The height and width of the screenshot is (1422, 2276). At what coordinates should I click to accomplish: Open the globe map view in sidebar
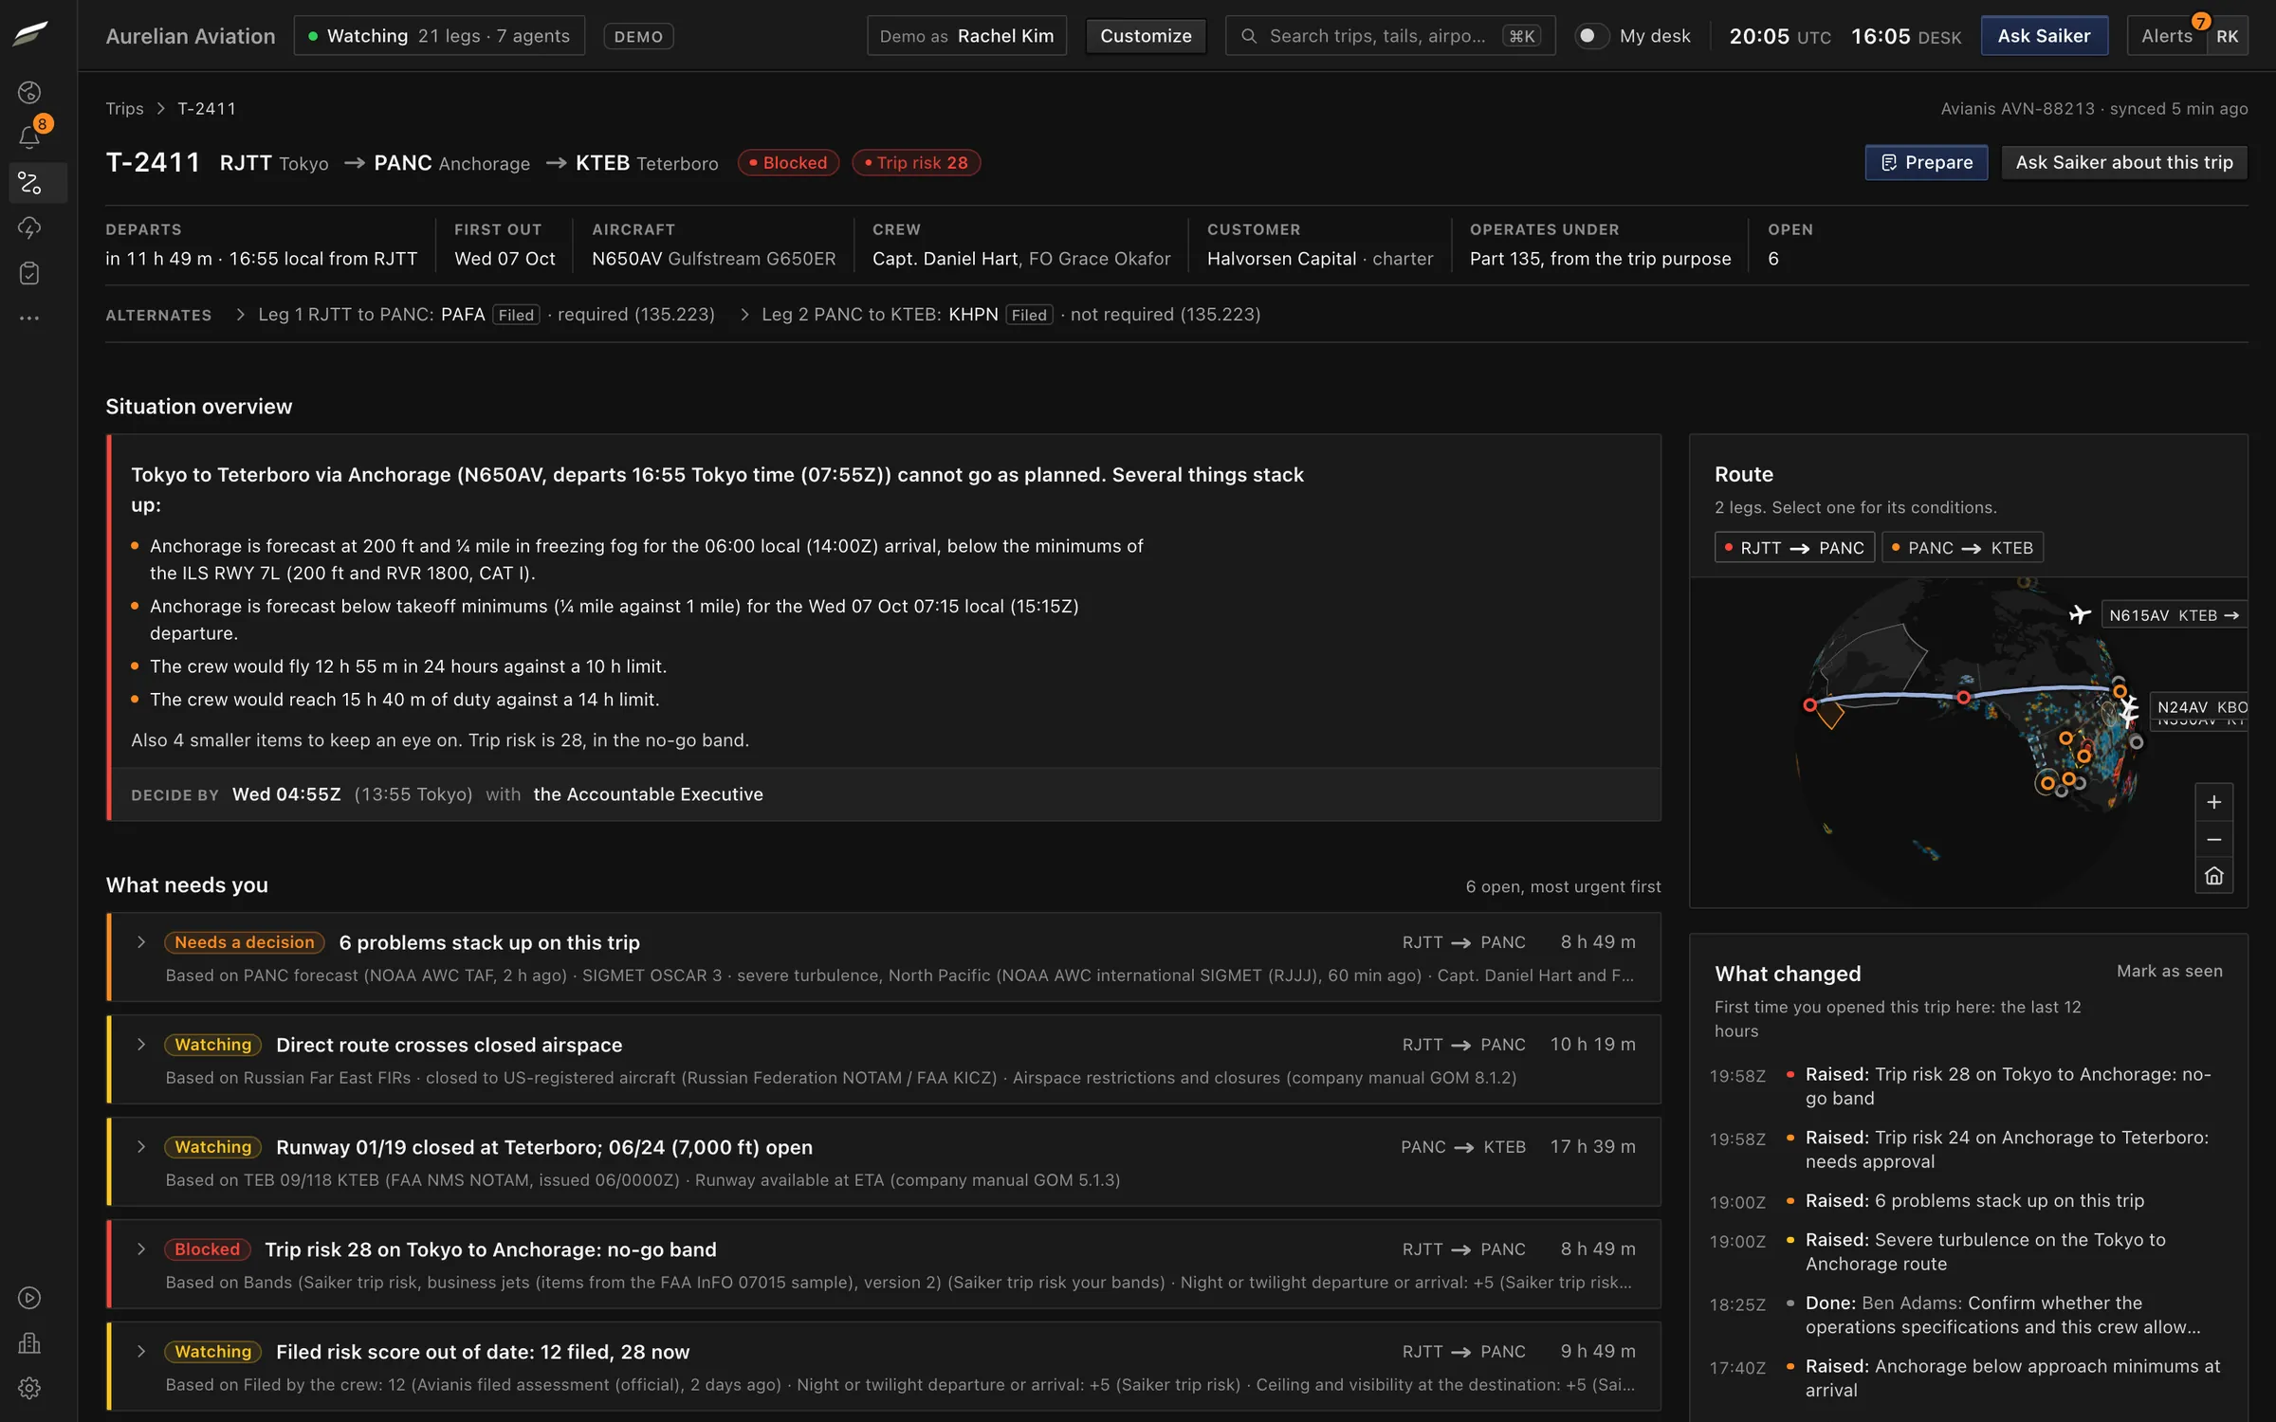pos(29,92)
